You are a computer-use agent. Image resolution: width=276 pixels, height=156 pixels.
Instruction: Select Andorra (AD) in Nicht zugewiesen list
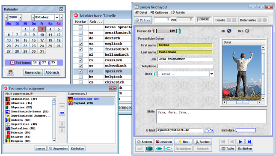click(29, 120)
